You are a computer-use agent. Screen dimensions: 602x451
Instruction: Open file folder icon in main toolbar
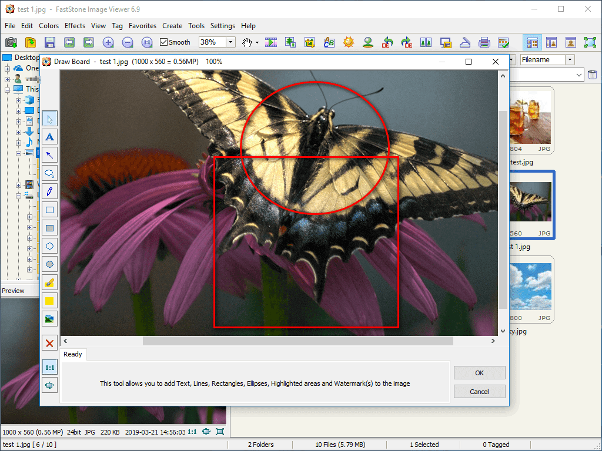tap(31, 42)
